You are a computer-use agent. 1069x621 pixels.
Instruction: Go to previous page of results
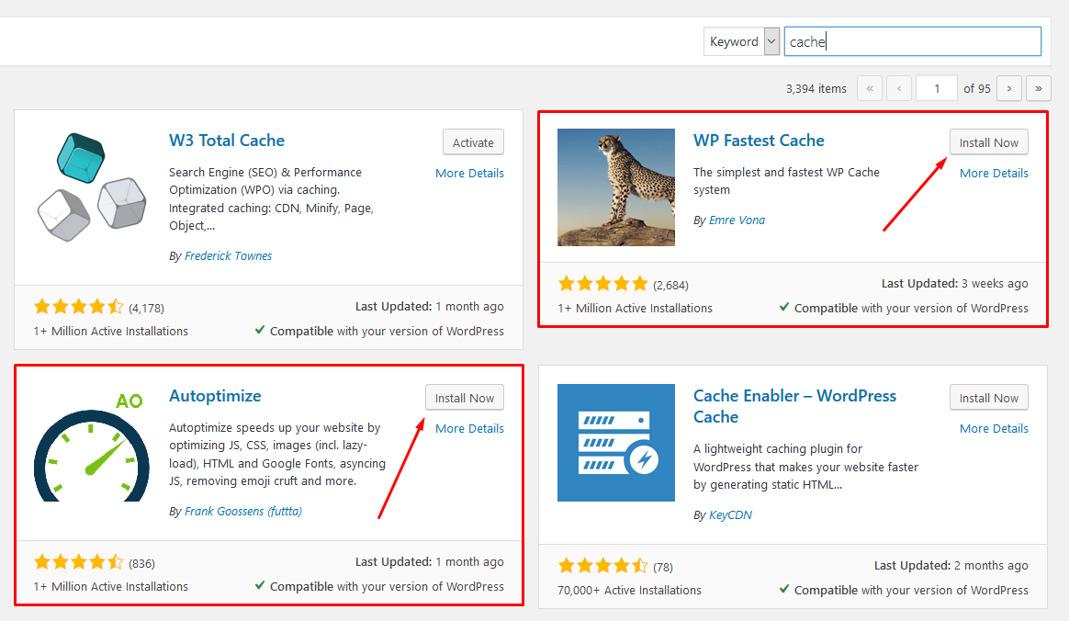pos(899,88)
